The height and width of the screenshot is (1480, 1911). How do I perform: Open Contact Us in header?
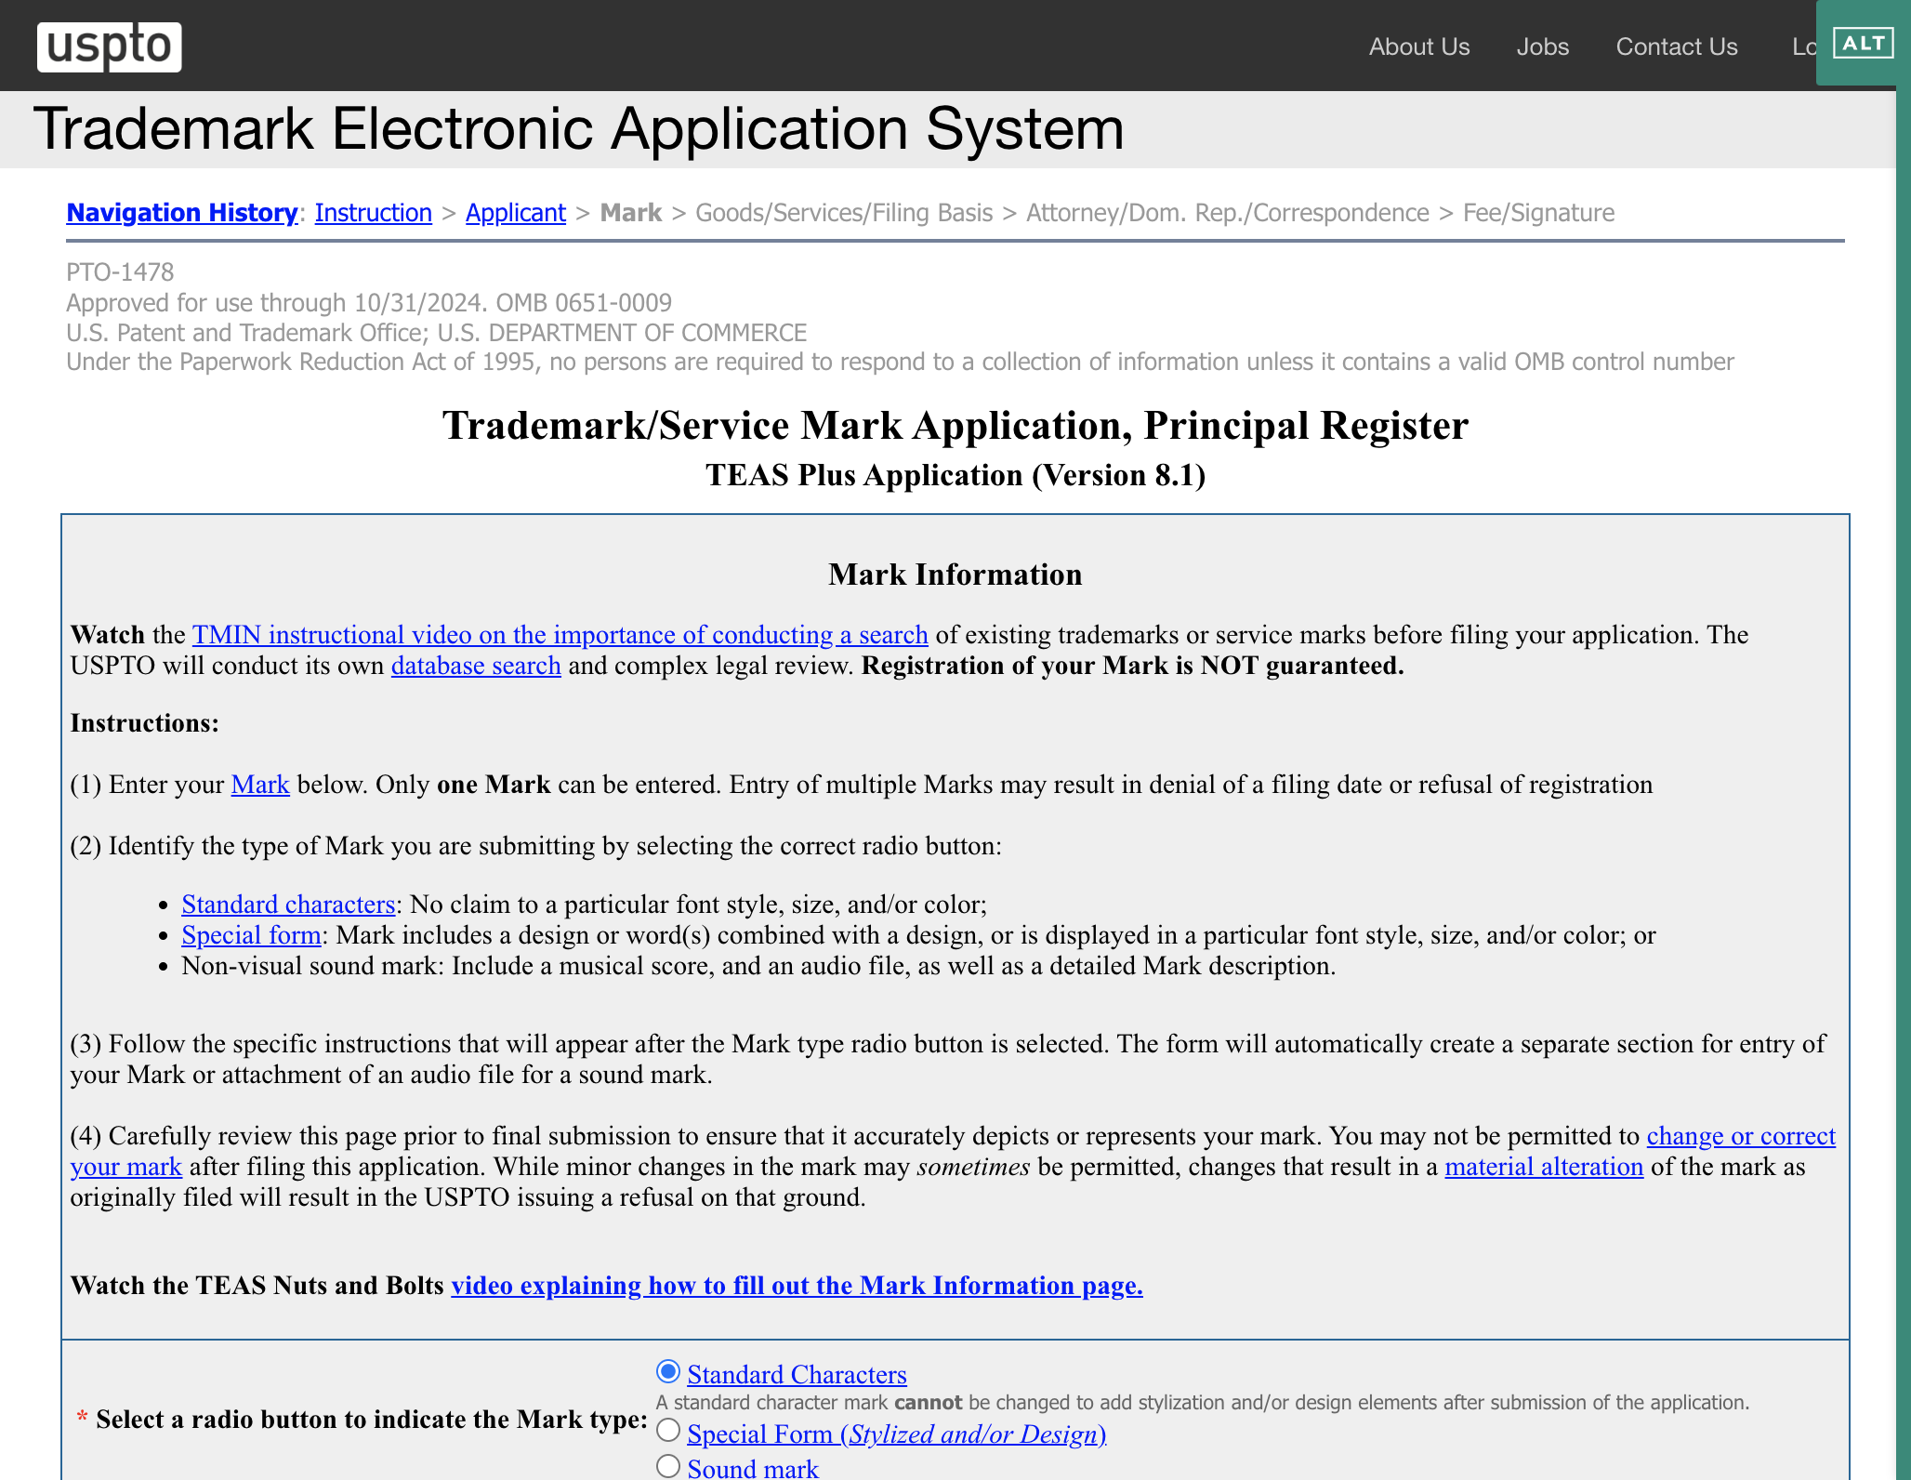[1677, 46]
